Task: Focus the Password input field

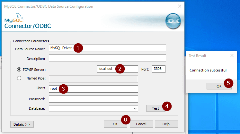Action: pyautogui.click(x=93, y=99)
